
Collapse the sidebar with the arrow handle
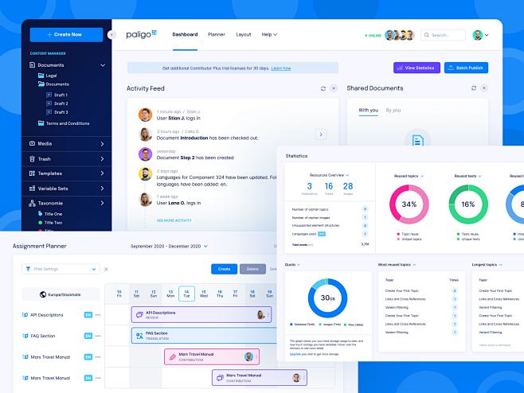[x=111, y=35]
